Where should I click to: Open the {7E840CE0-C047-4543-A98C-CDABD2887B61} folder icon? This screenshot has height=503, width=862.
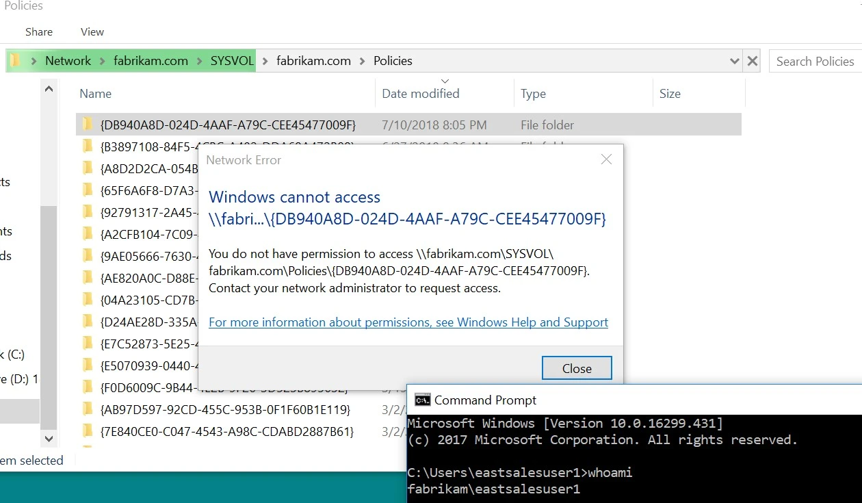(x=86, y=431)
